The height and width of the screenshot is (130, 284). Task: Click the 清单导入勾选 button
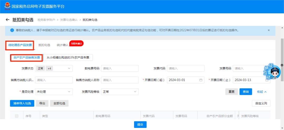point(22,104)
